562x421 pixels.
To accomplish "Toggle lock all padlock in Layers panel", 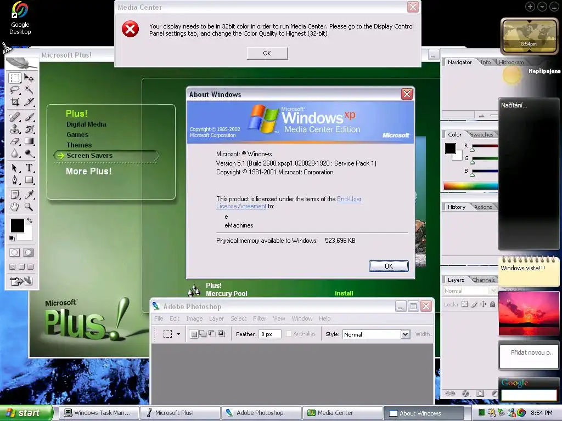I will (492, 304).
